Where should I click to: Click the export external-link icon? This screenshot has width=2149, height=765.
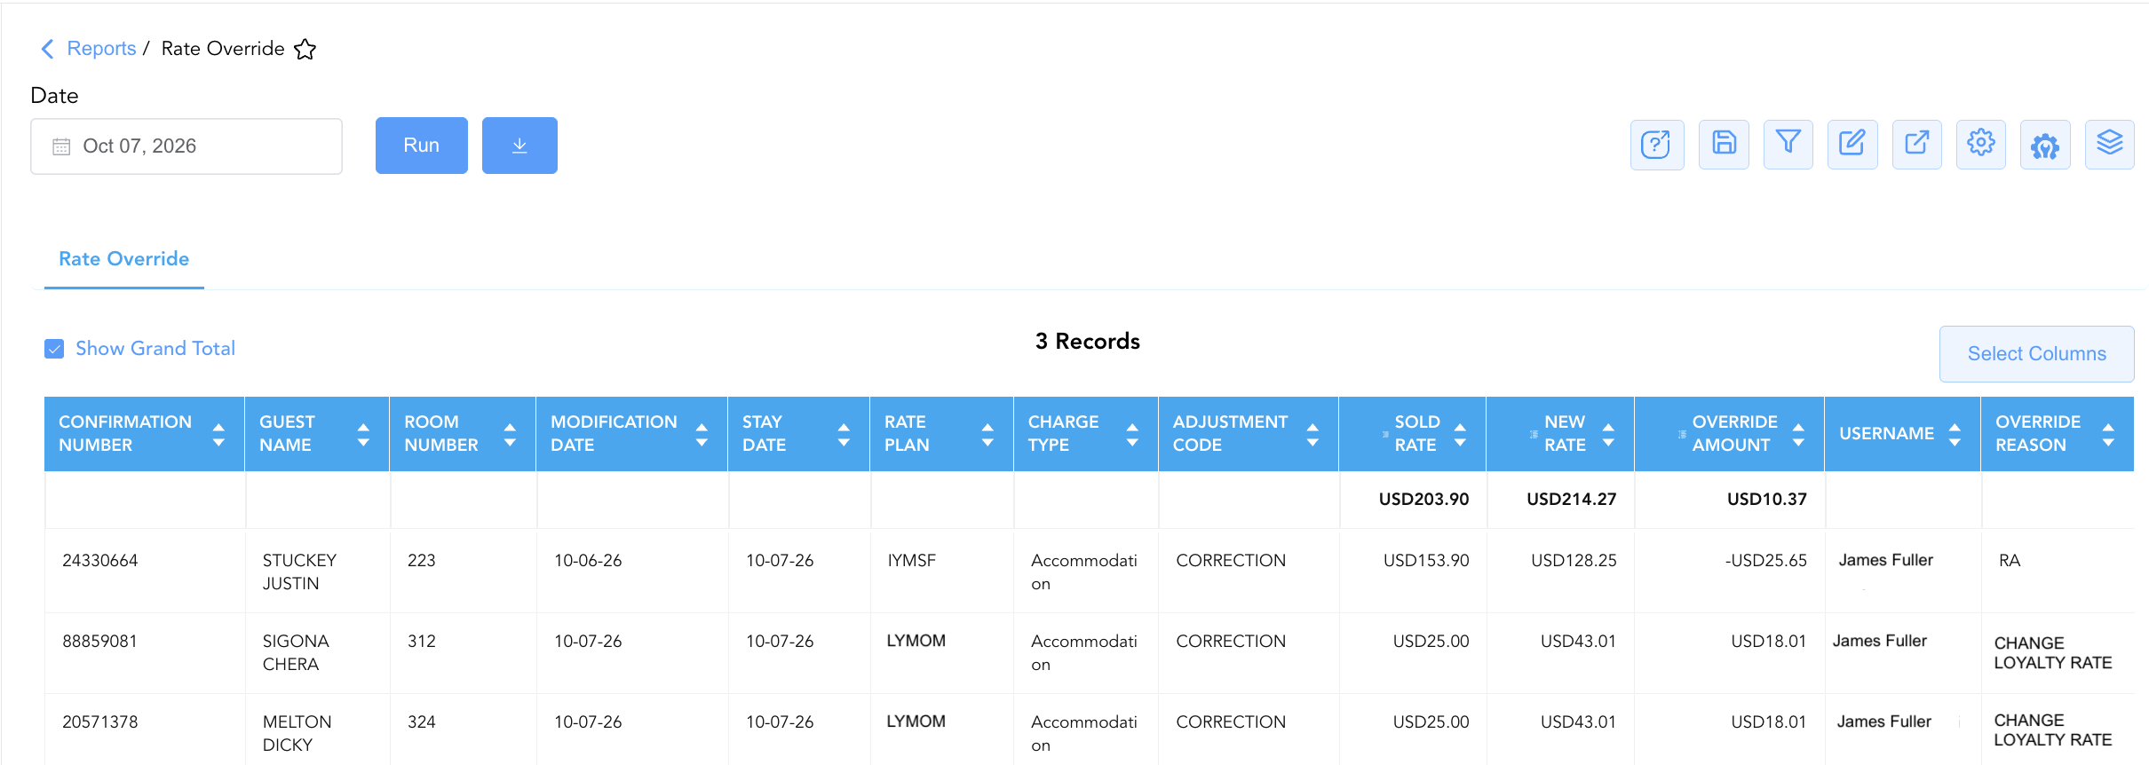point(1916,145)
